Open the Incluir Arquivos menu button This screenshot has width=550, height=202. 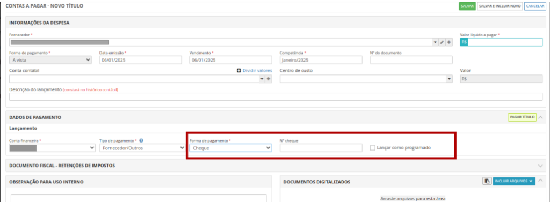tap(514, 181)
